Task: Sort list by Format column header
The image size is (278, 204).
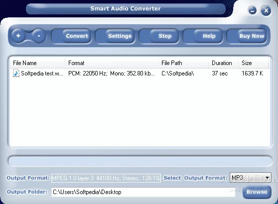Action: [112, 63]
